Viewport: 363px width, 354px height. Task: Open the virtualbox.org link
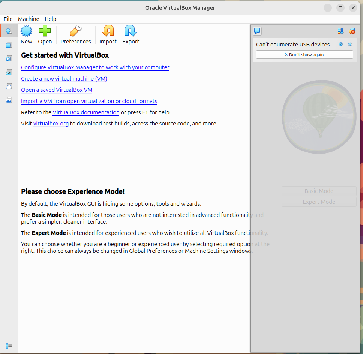click(51, 123)
